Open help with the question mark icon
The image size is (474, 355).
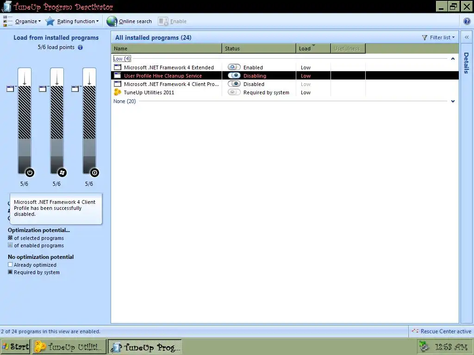click(x=467, y=21)
